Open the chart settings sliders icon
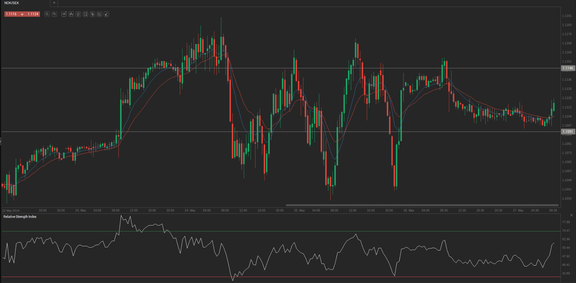This screenshot has height=283, width=576. tap(78, 14)
